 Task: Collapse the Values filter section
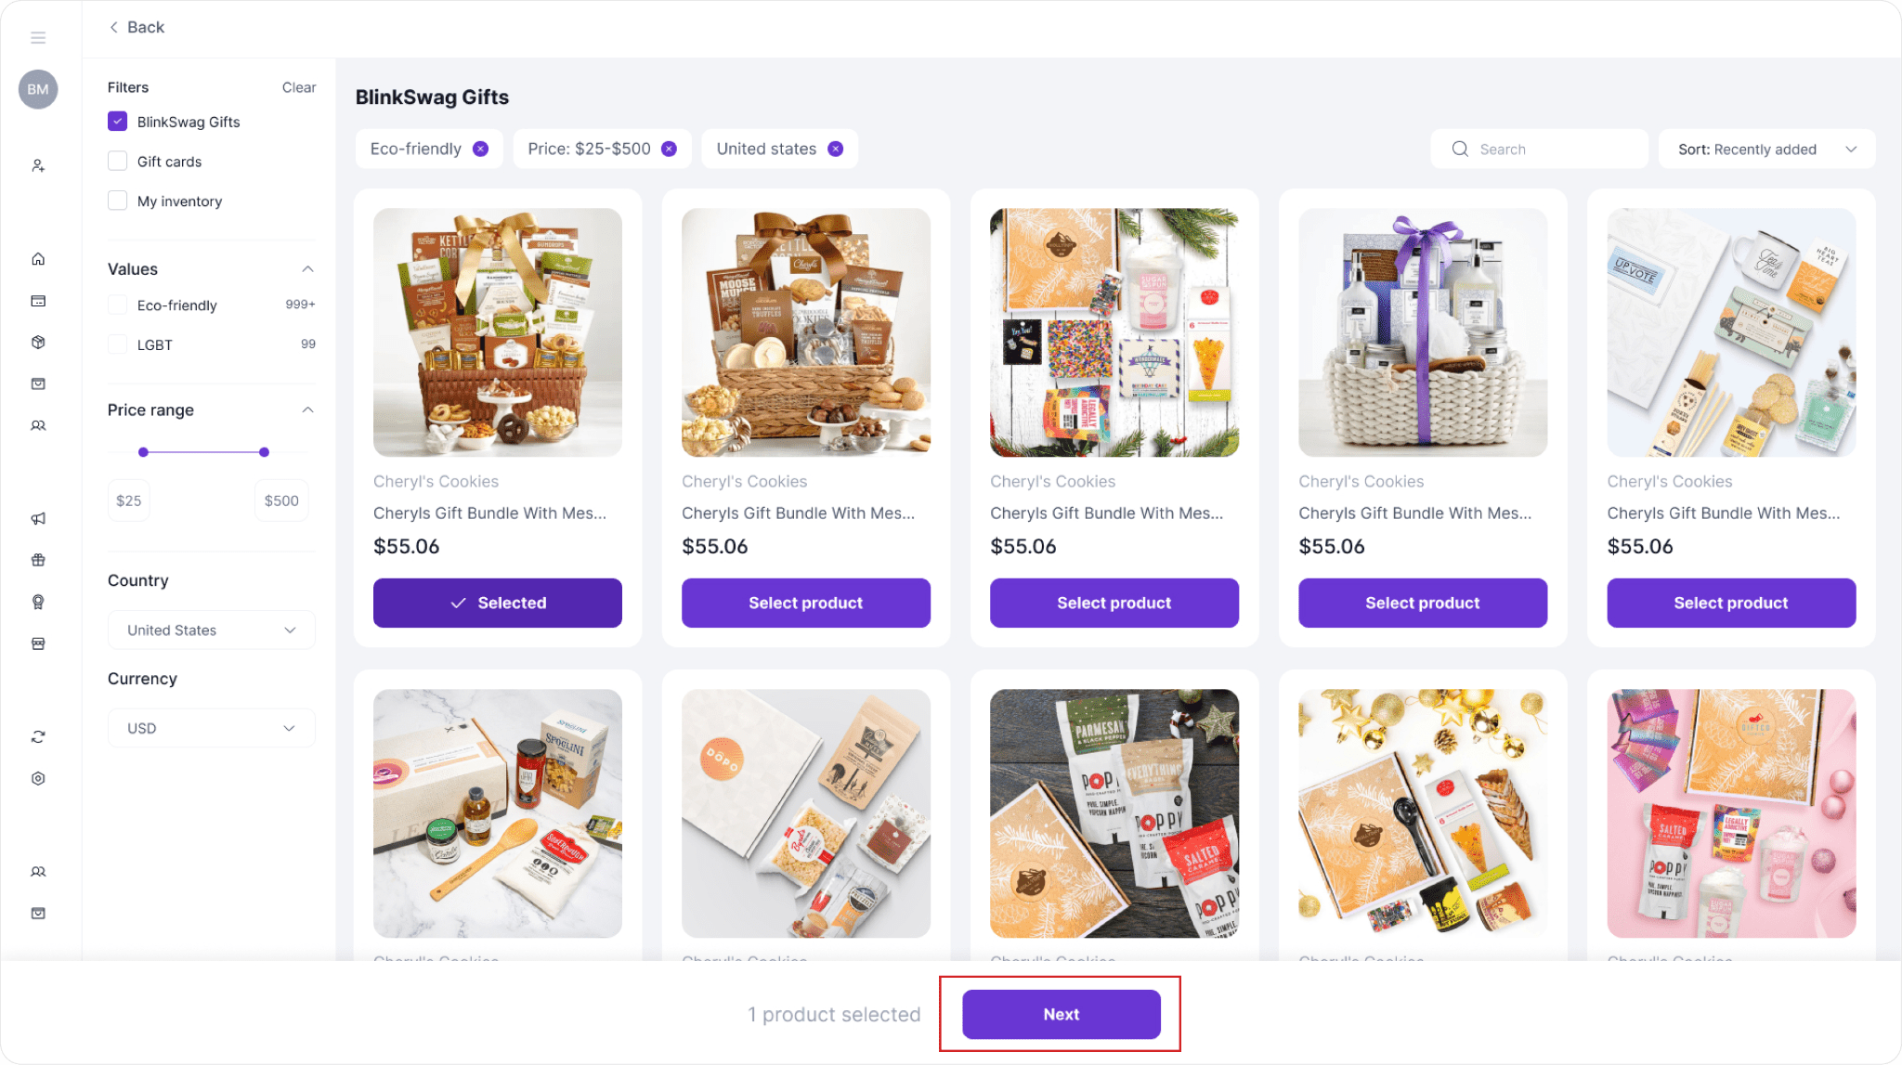307,268
